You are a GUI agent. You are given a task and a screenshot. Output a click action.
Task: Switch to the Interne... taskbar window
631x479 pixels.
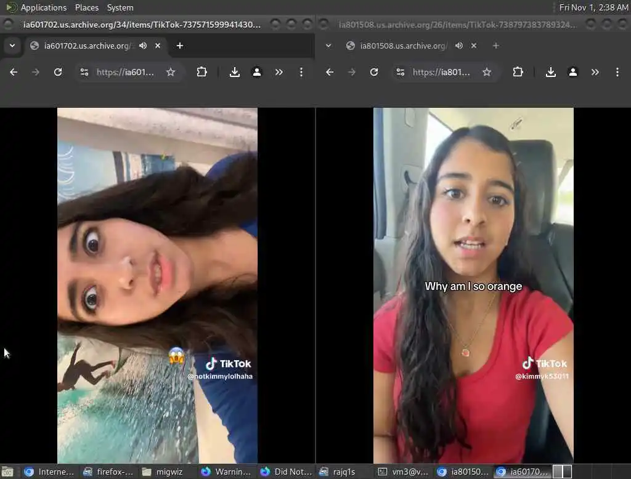click(x=49, y=472)
